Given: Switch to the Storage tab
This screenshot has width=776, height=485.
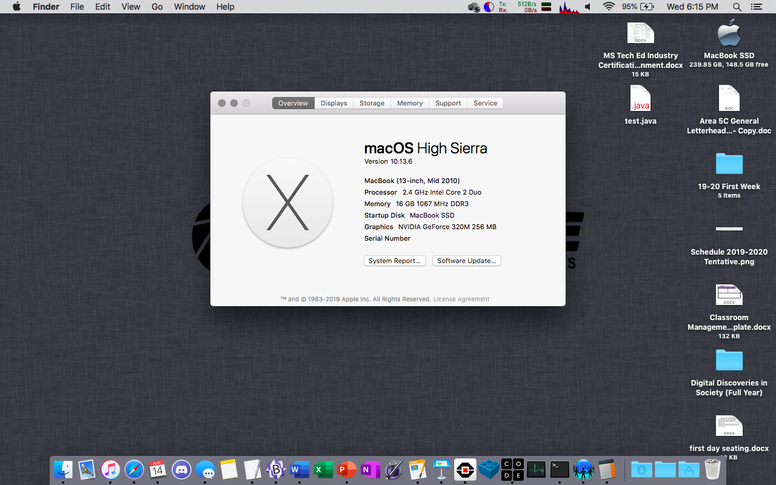Looking at the screenshot, I should (x=372, y=103).
